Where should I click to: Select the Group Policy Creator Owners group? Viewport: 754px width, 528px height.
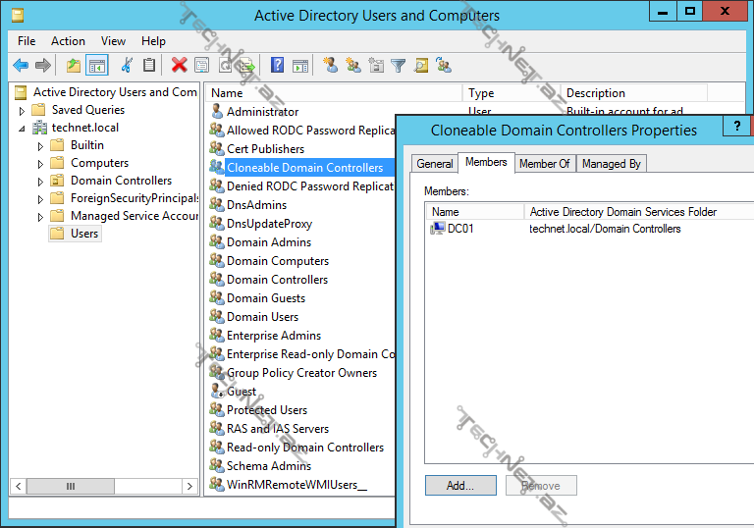tap(294, 373)
